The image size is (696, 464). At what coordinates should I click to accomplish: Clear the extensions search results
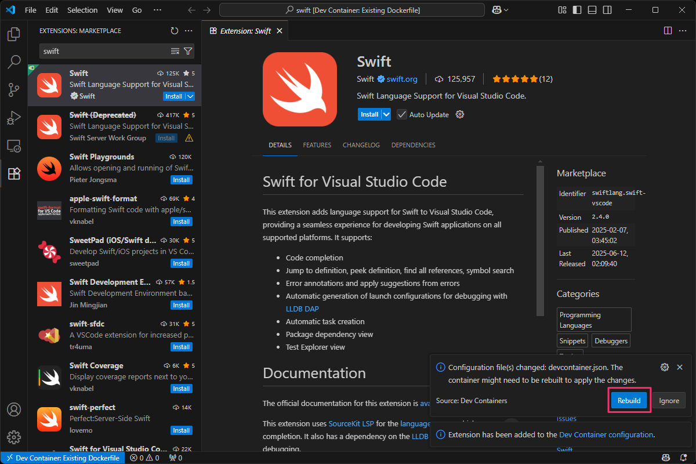175,51
